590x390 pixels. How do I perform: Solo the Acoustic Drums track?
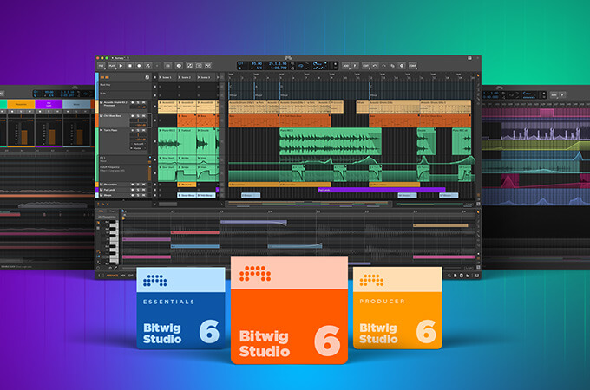(x=138, y=102)
